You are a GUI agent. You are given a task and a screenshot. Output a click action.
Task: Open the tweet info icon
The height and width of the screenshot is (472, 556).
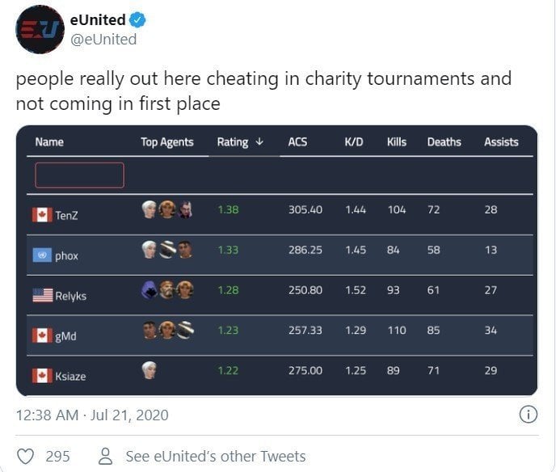529,414
